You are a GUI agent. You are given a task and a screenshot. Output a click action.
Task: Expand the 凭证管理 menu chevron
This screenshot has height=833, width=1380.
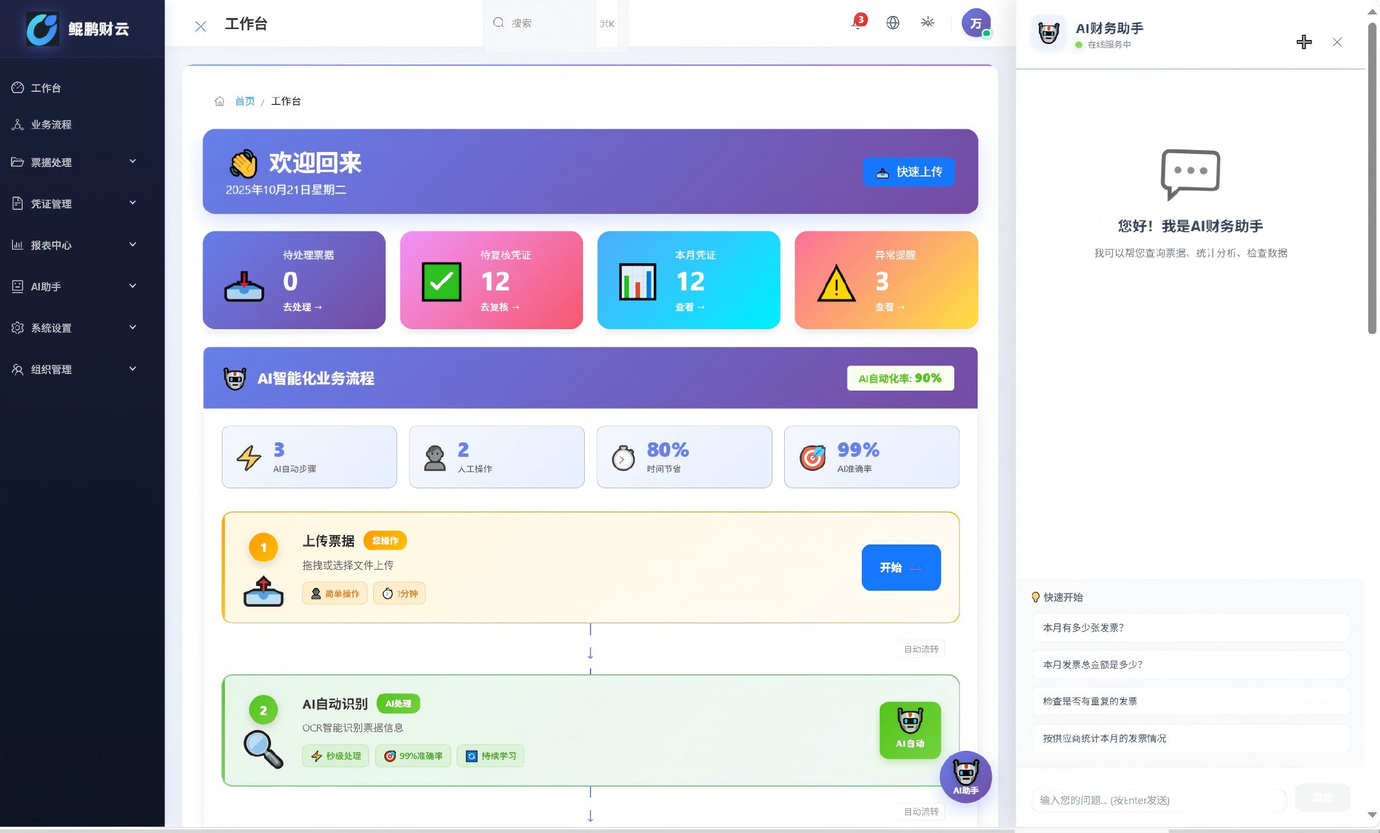[133, 203]
